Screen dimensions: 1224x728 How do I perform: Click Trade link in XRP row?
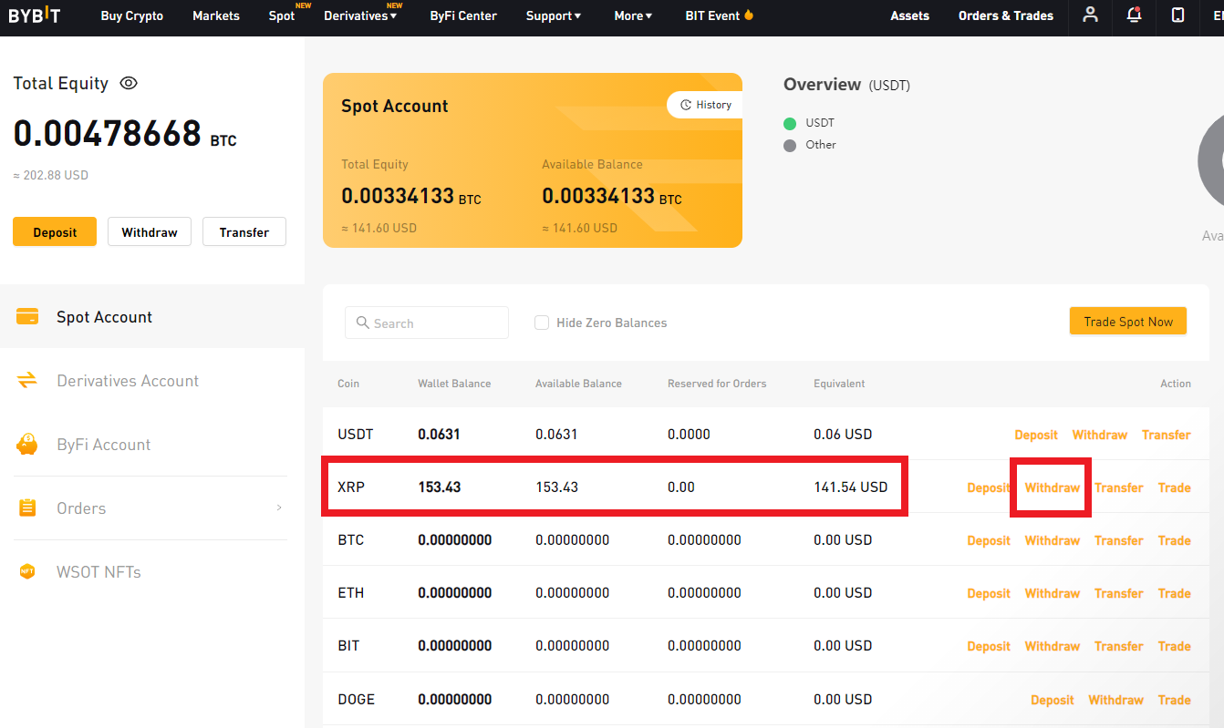point(1175,487)
